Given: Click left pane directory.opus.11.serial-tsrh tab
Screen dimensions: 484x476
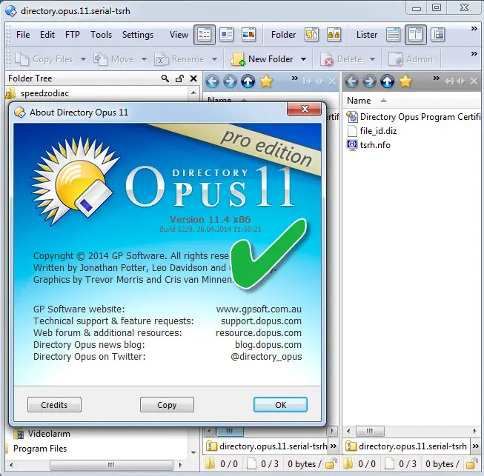Looking at the screenshot, I should coord(267,446).
